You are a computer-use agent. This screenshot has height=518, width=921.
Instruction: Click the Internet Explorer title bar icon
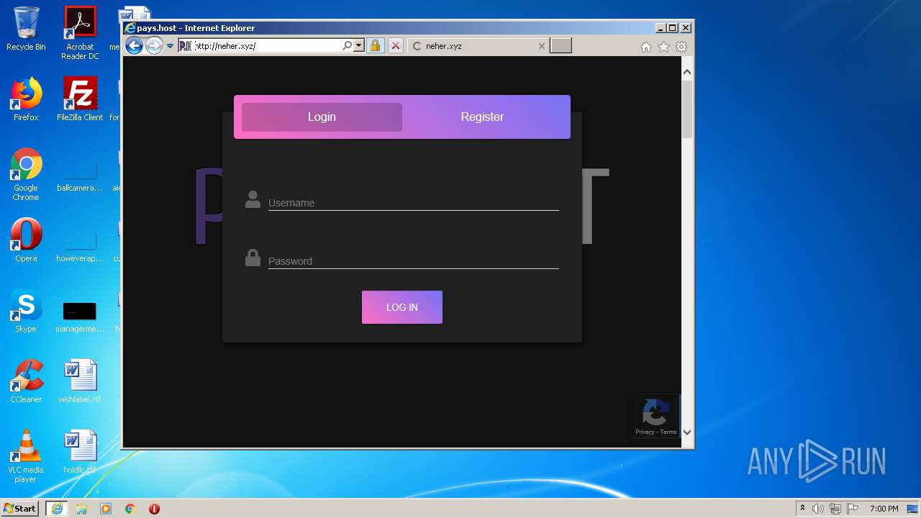[130, 28]
